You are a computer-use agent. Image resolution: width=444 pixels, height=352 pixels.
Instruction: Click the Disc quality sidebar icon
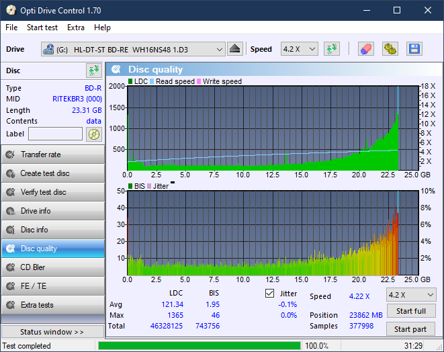(x=11, y=249)
